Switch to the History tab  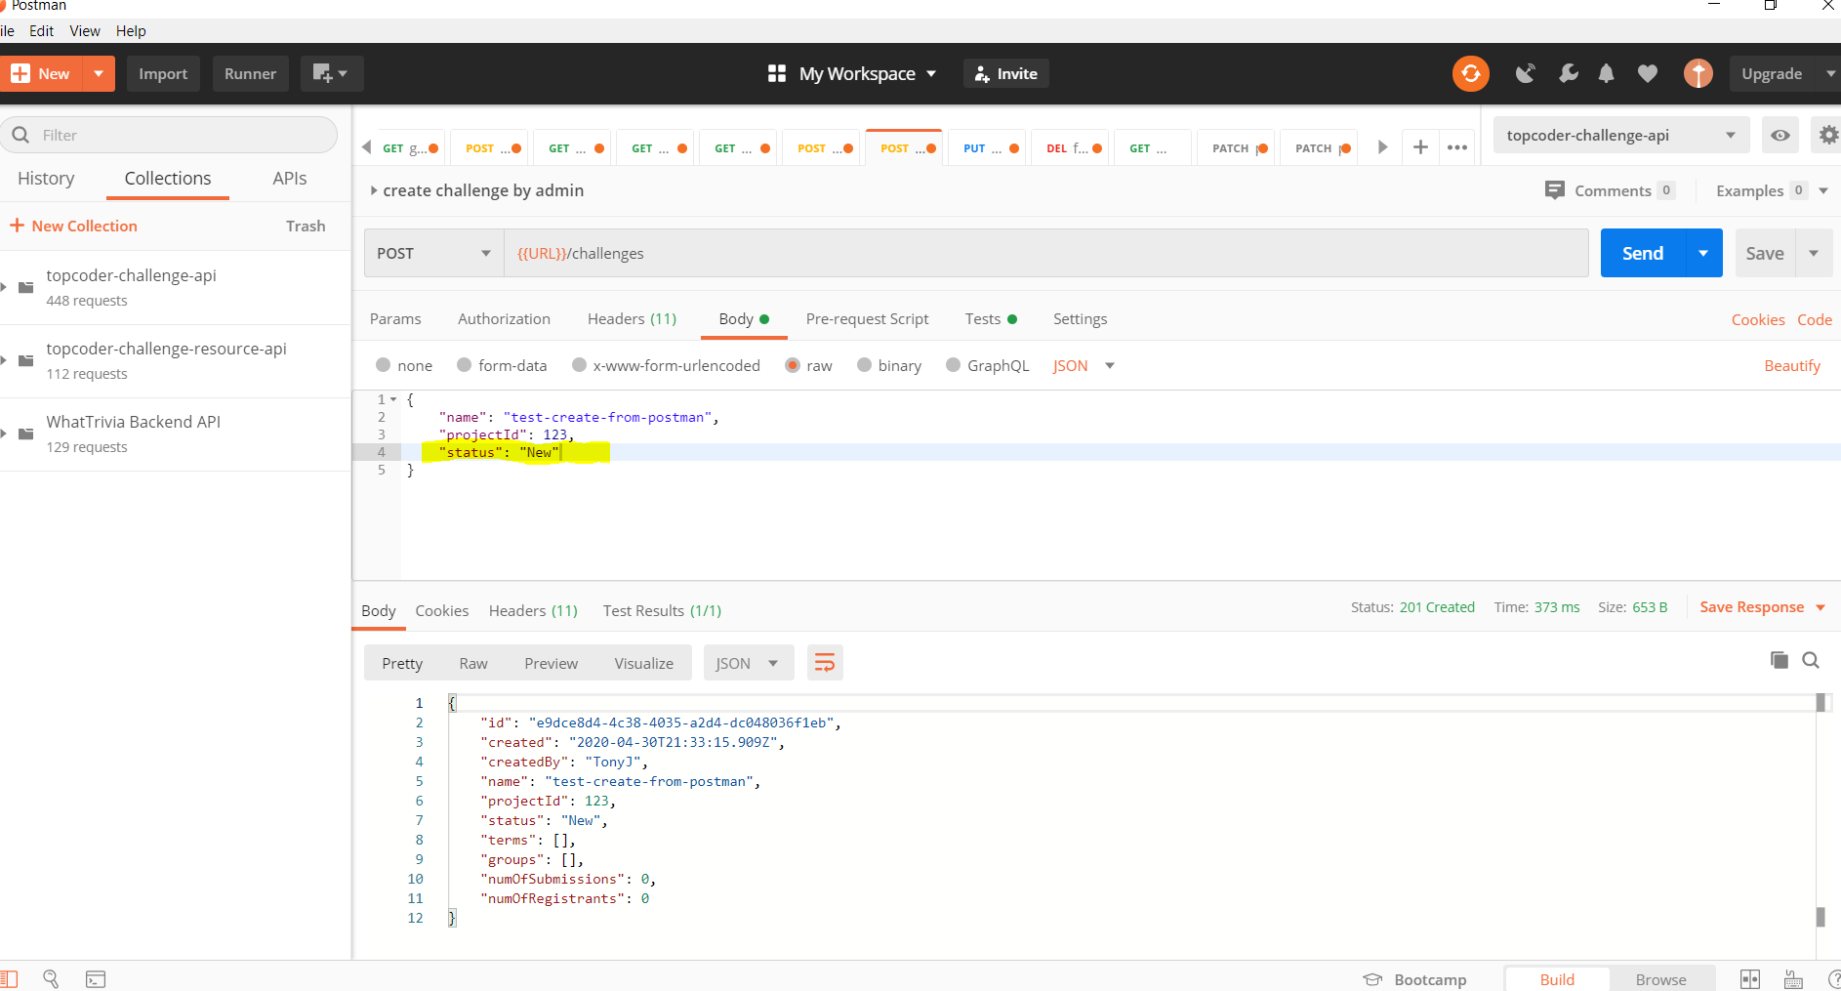tap(46, 178)
